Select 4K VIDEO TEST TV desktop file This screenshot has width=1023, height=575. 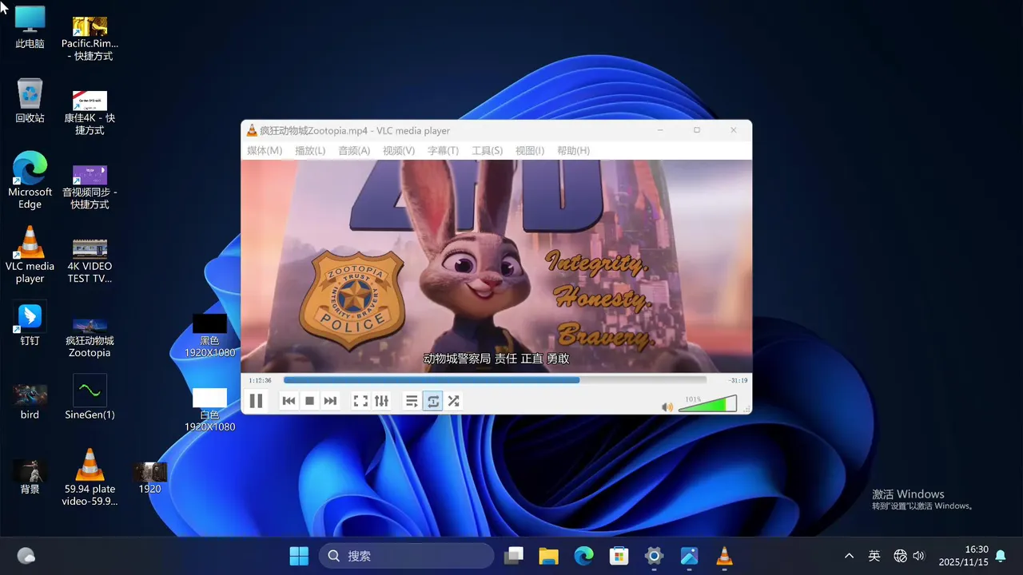coord(90,260)
